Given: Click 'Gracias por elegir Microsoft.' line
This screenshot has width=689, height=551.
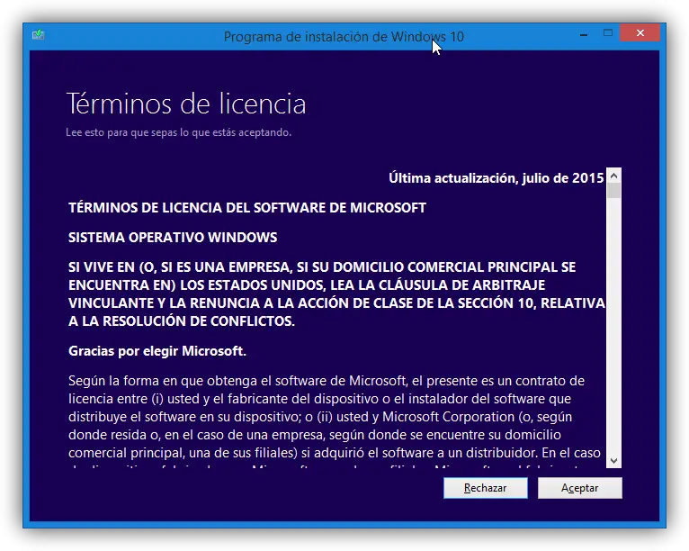Looking at the screenshot, I should (x=157, y=351).
